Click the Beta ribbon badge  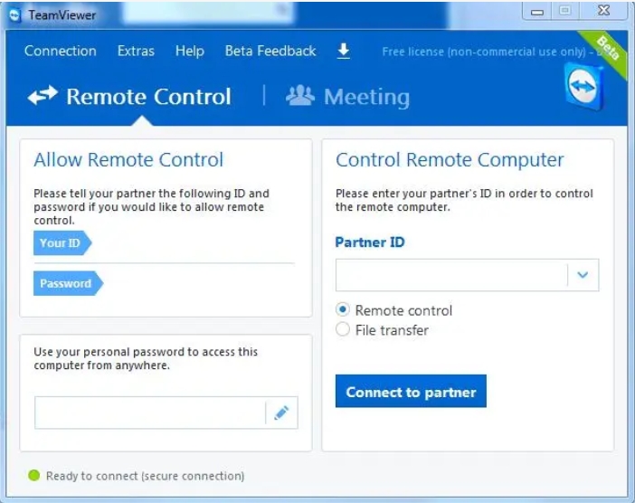[x=607, y=49]
